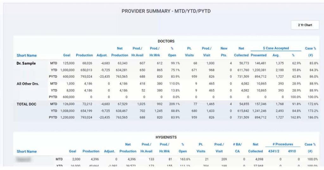324x170 pixels.
Task: Select Prod./Hr.Wrk header in Doctors table
Action: pyautogui.click(x=155, y=52)
